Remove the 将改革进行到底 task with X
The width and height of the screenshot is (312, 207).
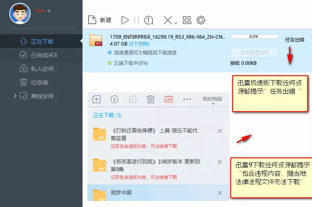click(x=220, y=162)
